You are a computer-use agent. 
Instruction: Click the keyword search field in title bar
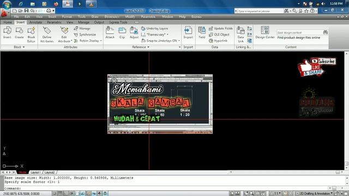point(261,11)
